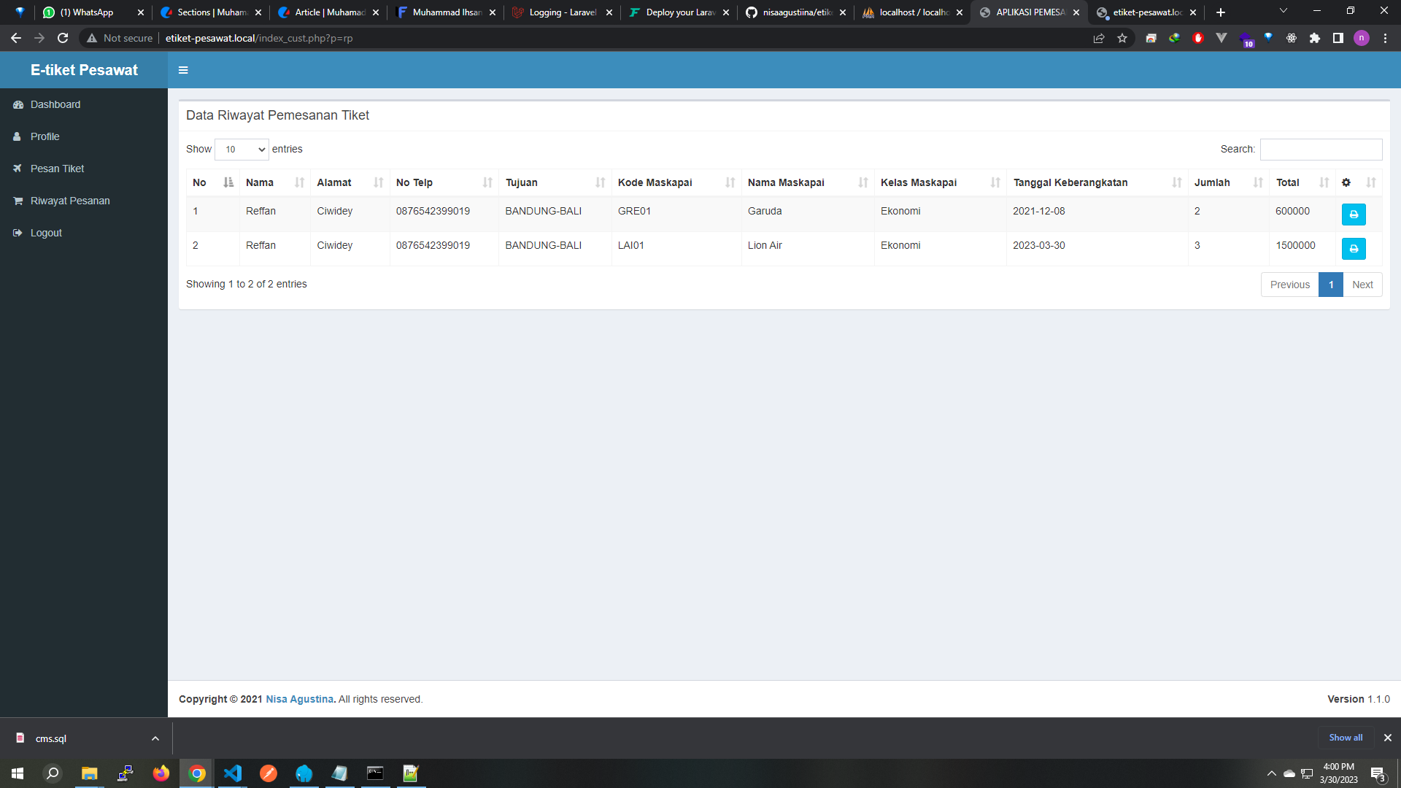Switch to Deploy your Laravel tab

coord(679,12)
